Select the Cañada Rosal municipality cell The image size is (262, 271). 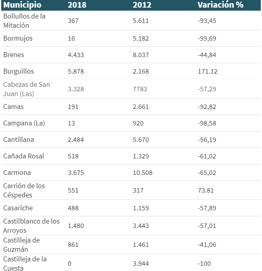pos(24,156)
